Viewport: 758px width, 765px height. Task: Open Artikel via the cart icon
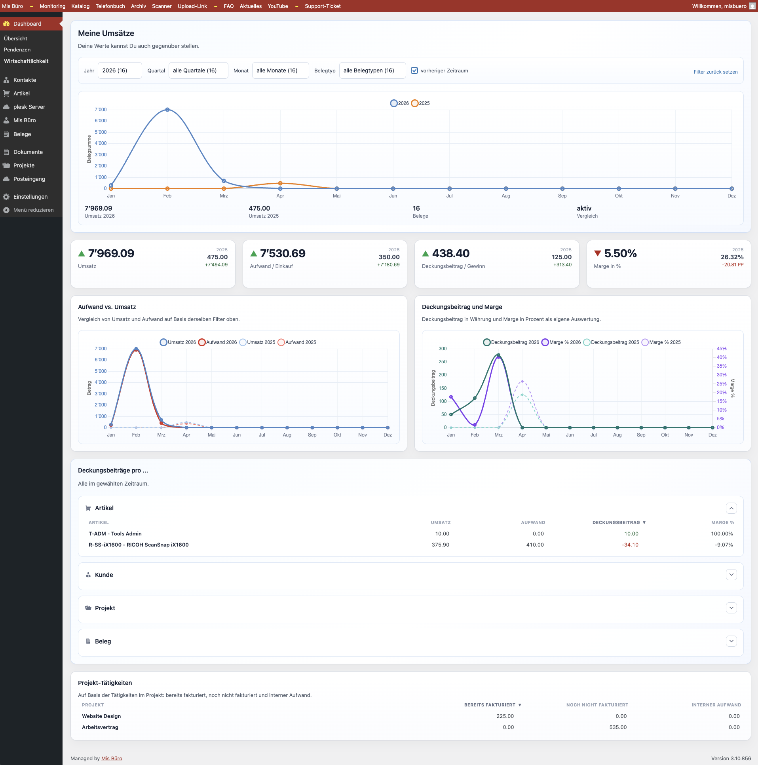click(6, 93)
